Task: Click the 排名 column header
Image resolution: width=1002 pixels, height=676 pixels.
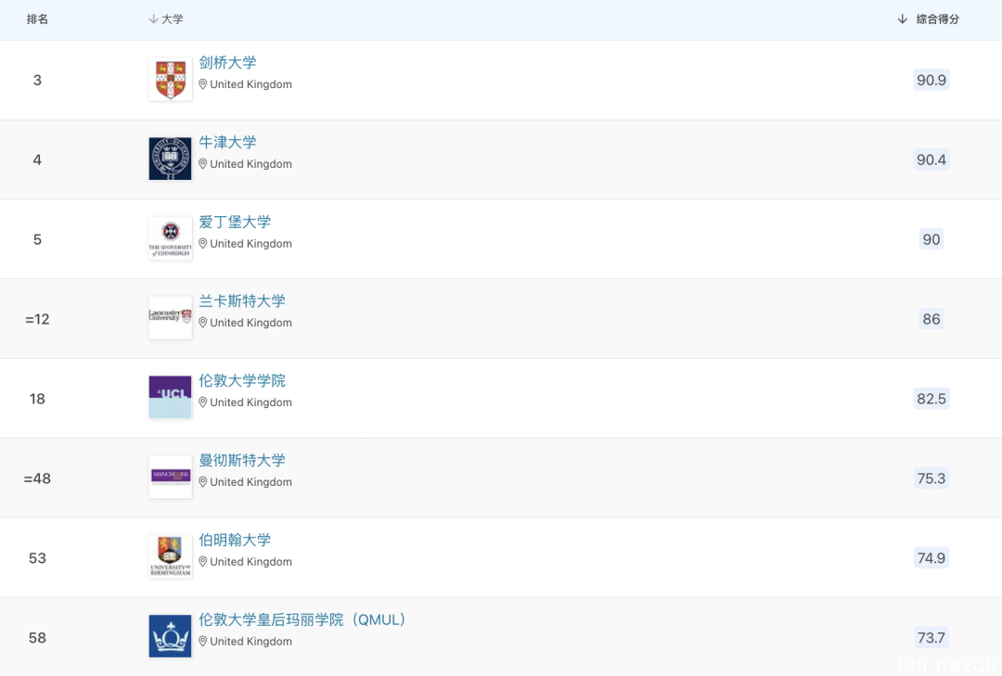Action: [x=37, y=19]
